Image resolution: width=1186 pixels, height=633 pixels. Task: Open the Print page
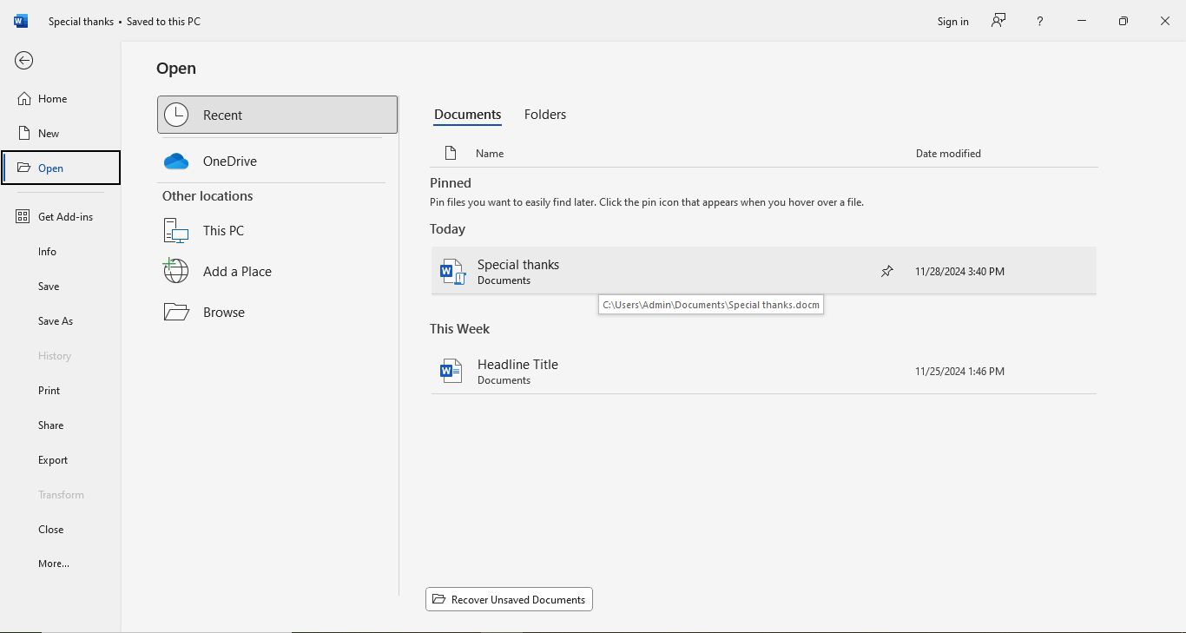click(x=49, y=391)
